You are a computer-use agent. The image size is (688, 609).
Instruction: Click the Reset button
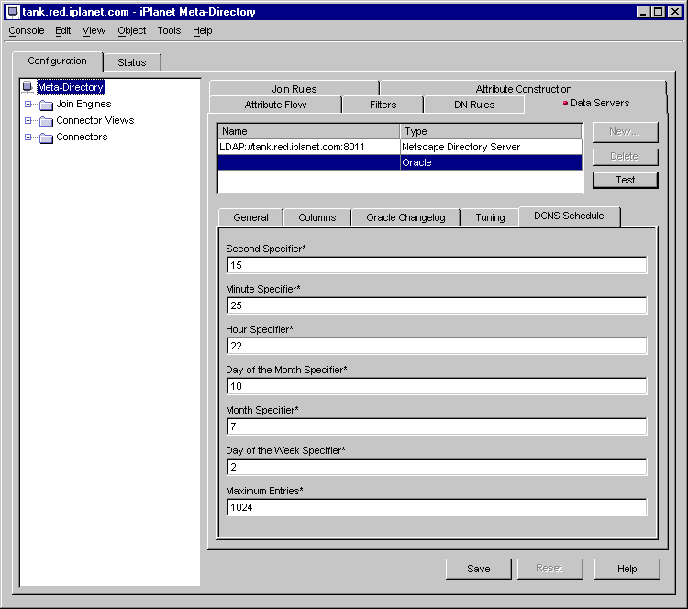(549, 569)
